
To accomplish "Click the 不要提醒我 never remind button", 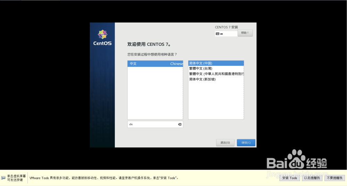I will (335, 178).
